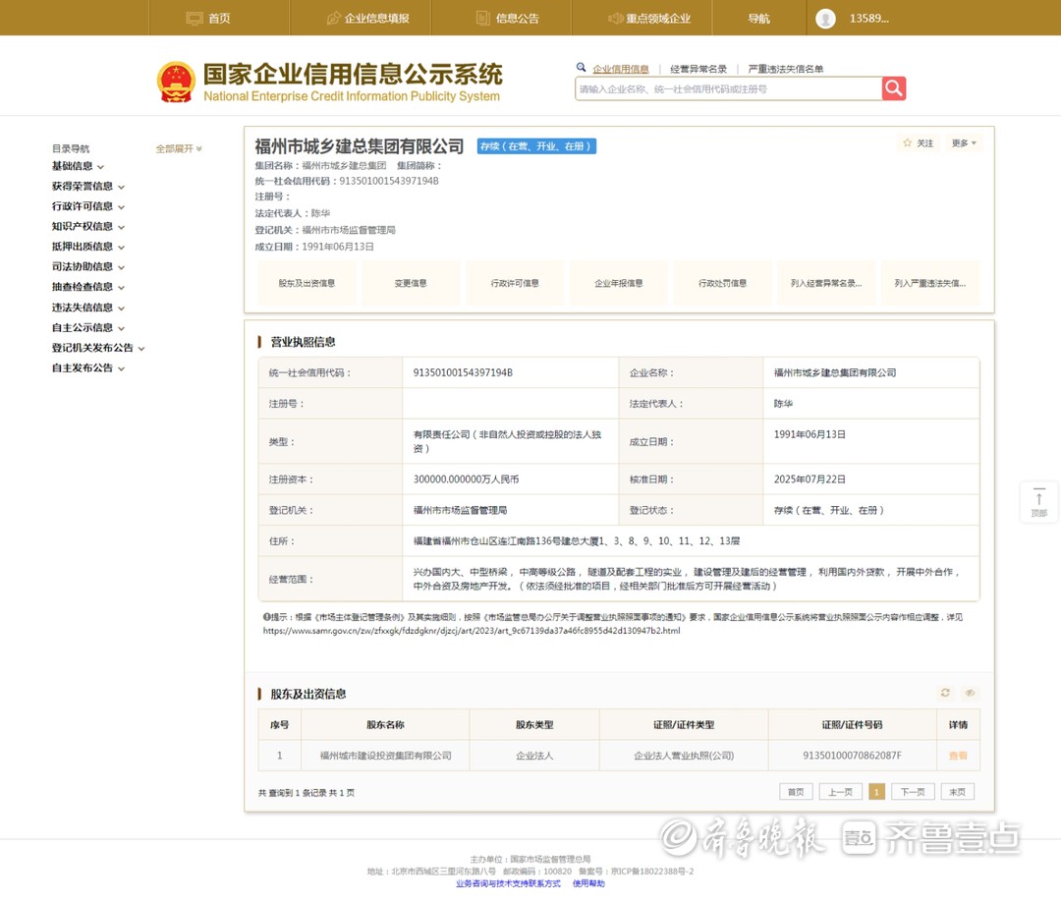Expand all via 全部展开
The image size is (1061, 902).
[x=179, y=148]
